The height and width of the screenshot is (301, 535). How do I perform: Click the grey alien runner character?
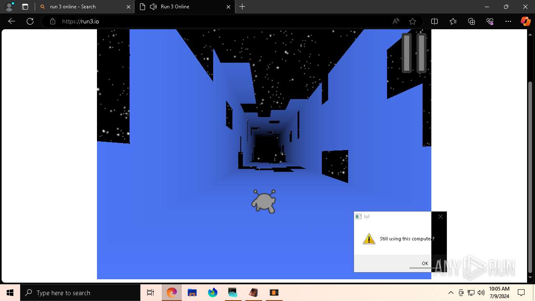(264, 201)
